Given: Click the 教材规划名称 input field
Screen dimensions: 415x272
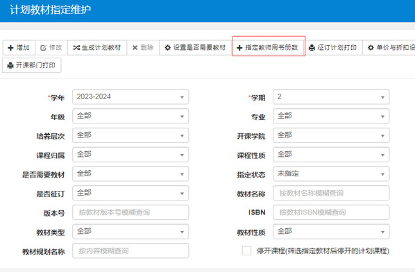Looking at the screenshot, I should (x=130, y=250).
